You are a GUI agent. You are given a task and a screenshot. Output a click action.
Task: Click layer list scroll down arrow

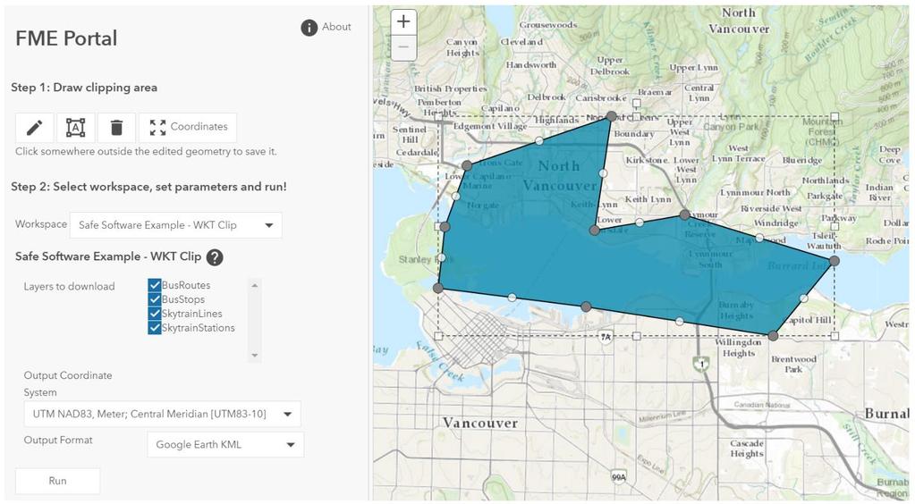(254, 356)
